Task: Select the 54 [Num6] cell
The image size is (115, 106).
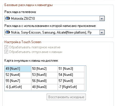Action: tap(71, 75)
